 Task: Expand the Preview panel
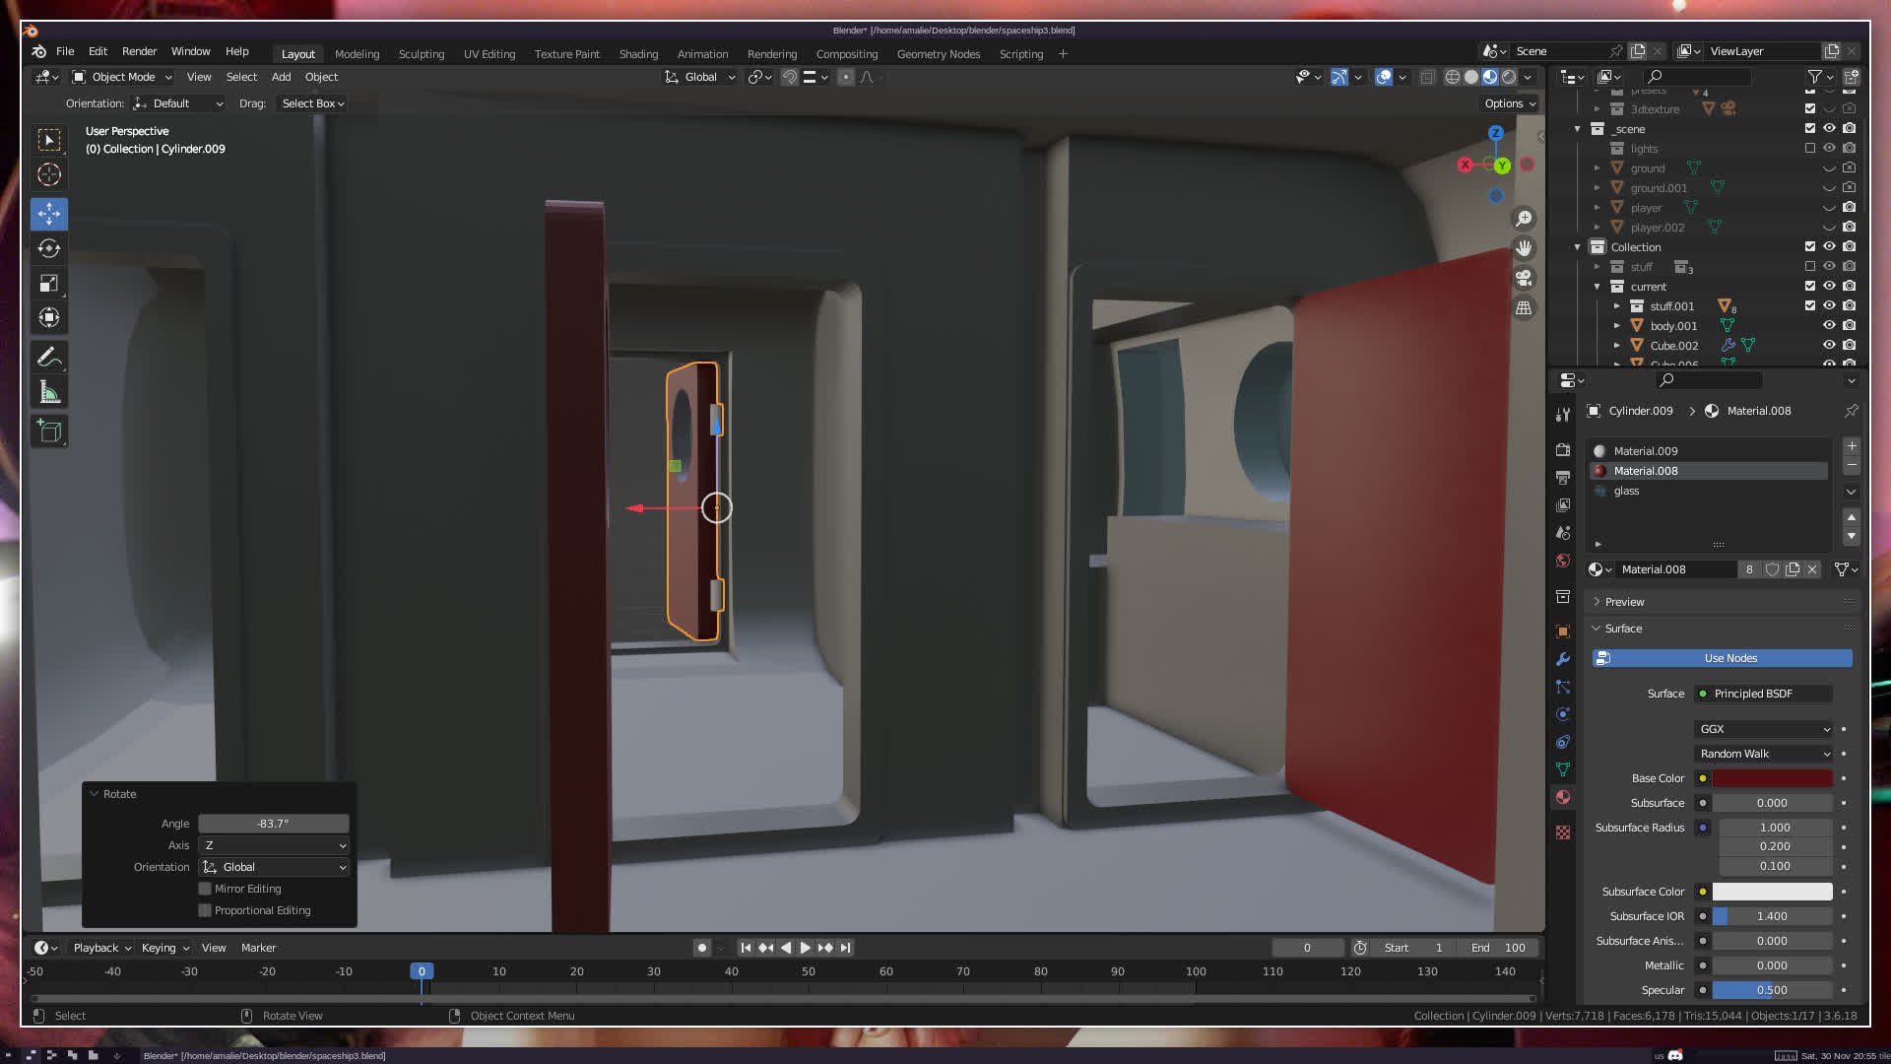[1624, 602]
